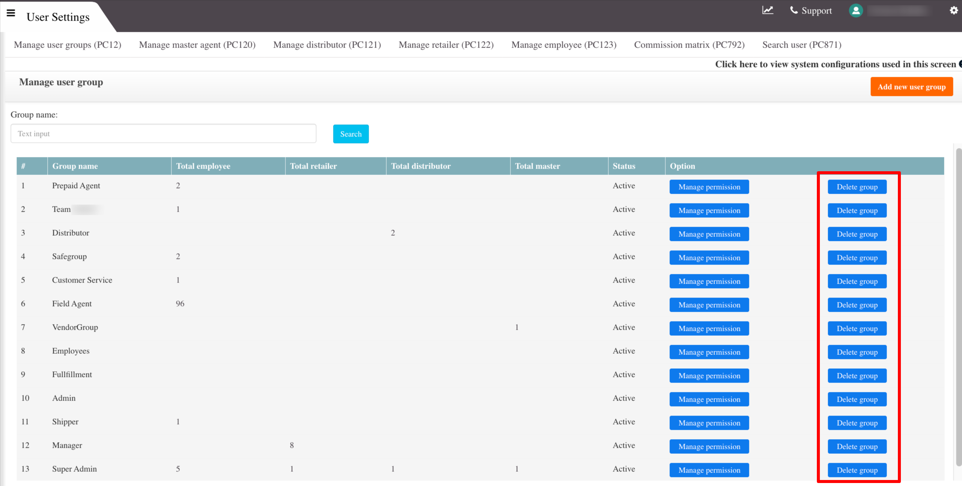The image size is (962, 486).
Task: Open Manage distributor (PC121) tab
Action: tap(327, 45)
